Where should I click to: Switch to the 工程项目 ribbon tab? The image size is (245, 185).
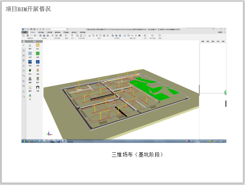click(x=33, y=32)
